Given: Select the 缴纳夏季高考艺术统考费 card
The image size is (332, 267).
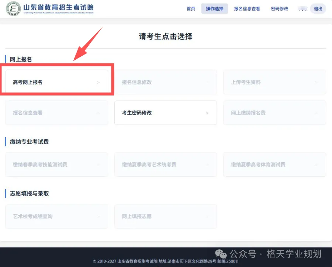Looking at the screenshot, I should pyautogui.click(x=166, y=164).
